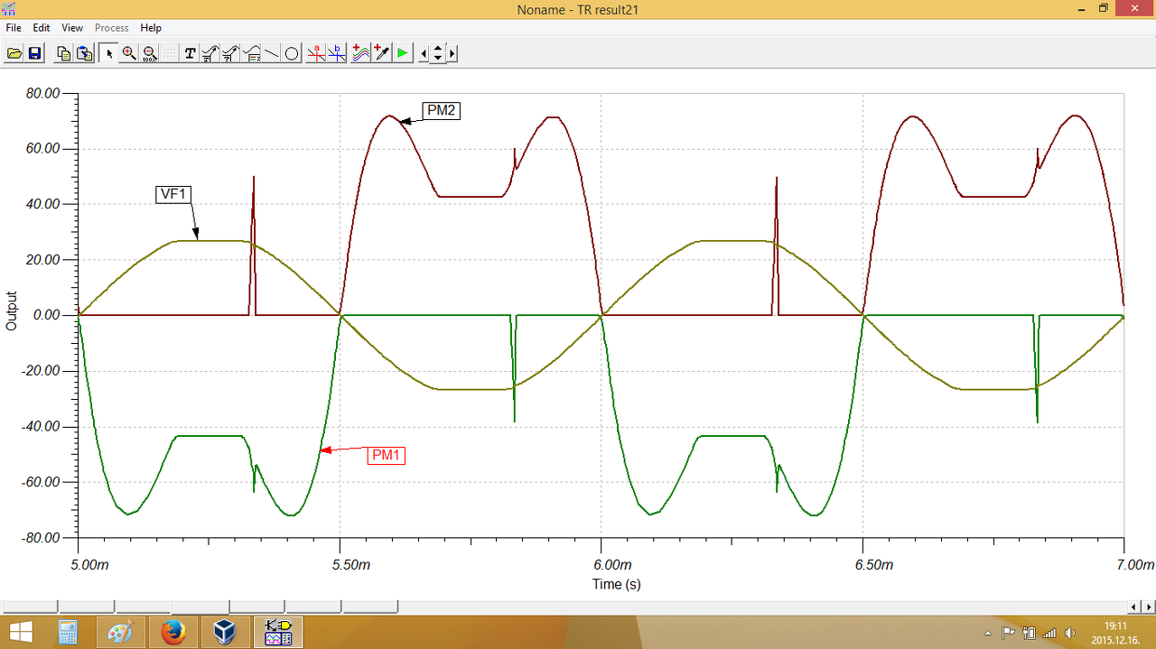Reset zoom with the 100% magnifier
Image resolution: width=1156 pixels, height=649 pixels.
point(149,53)
